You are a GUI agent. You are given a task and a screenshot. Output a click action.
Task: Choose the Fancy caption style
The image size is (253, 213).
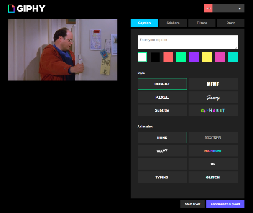point(213,97)
